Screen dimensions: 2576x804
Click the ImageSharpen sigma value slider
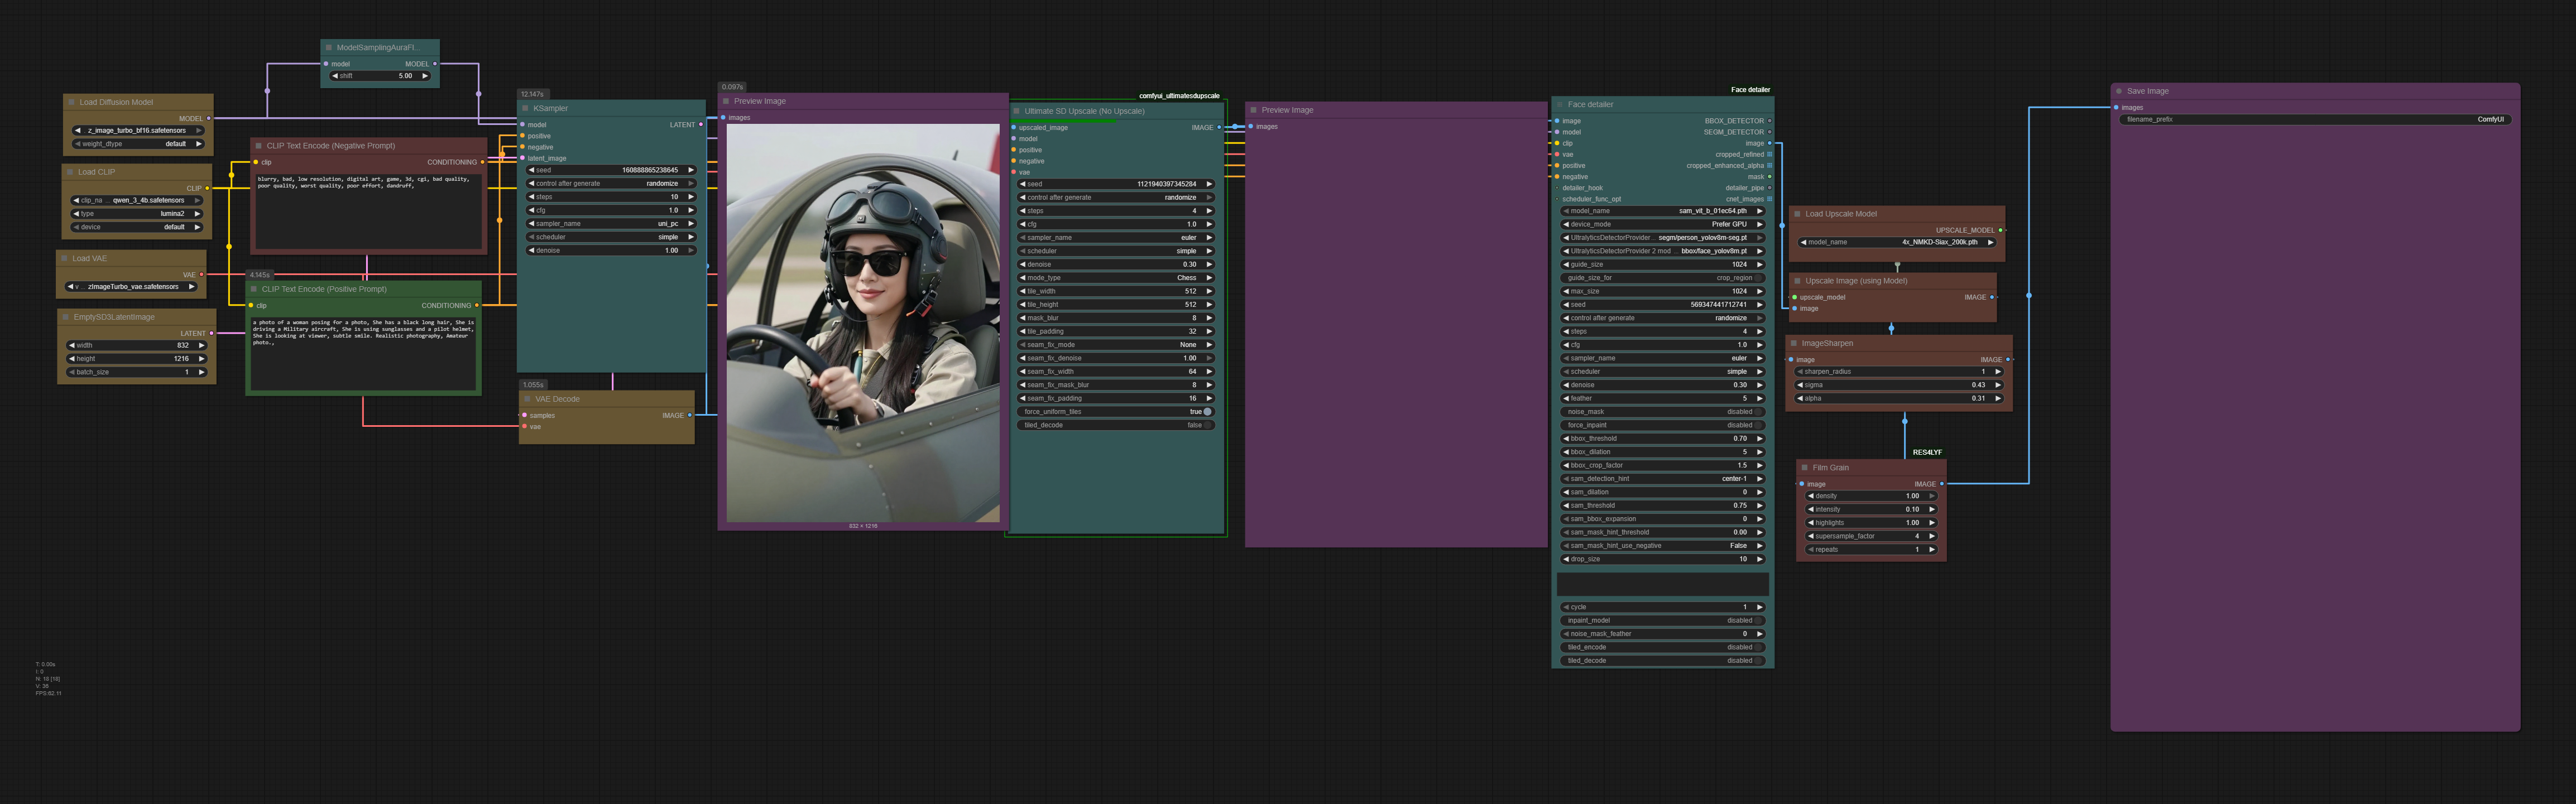(x=1898, y=385)
